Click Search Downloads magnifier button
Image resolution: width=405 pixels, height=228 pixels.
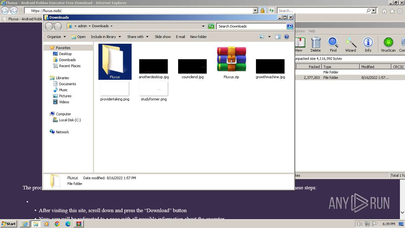click(290, 26)
